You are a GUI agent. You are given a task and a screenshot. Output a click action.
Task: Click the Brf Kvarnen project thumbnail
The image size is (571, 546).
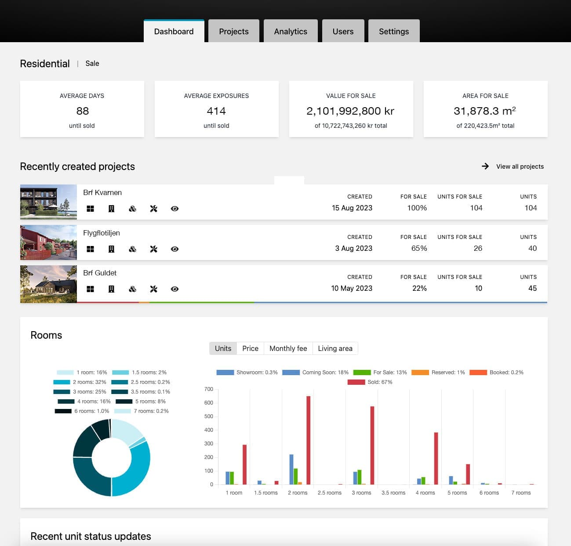pyautogui.click(x=48, y=202)
